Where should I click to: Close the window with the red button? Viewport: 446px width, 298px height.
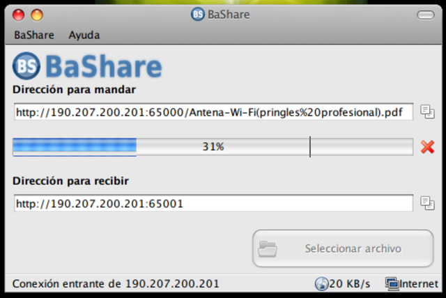point(19,15)
